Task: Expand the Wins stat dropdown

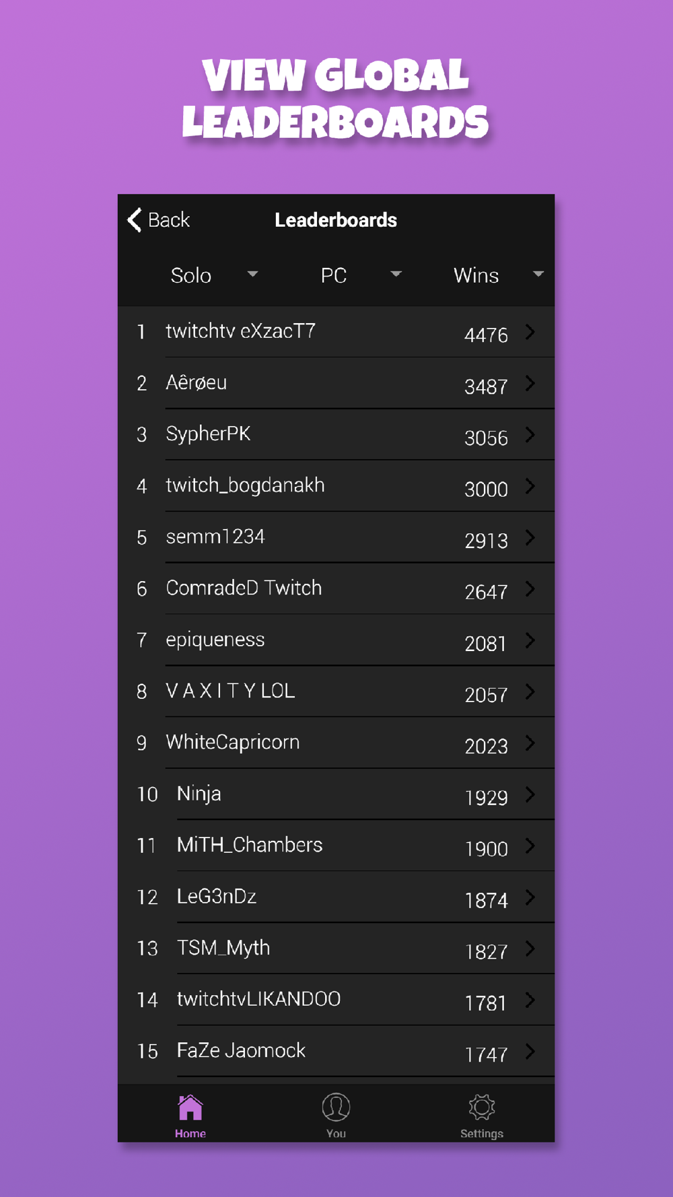Action: [498, 275]
